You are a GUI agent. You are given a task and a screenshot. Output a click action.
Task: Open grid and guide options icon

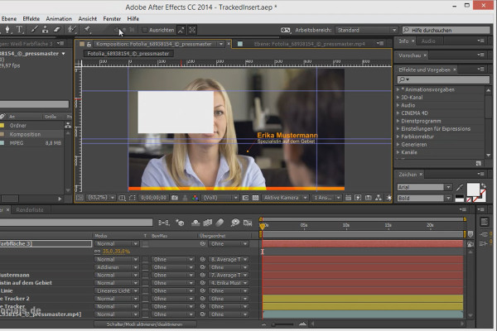click(122, 198)
